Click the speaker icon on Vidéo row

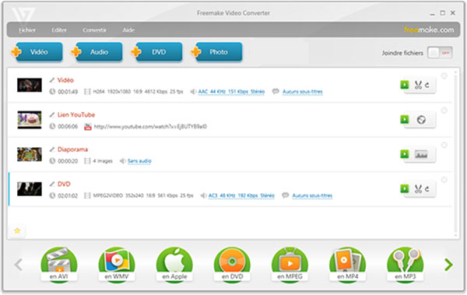(193, 92)
